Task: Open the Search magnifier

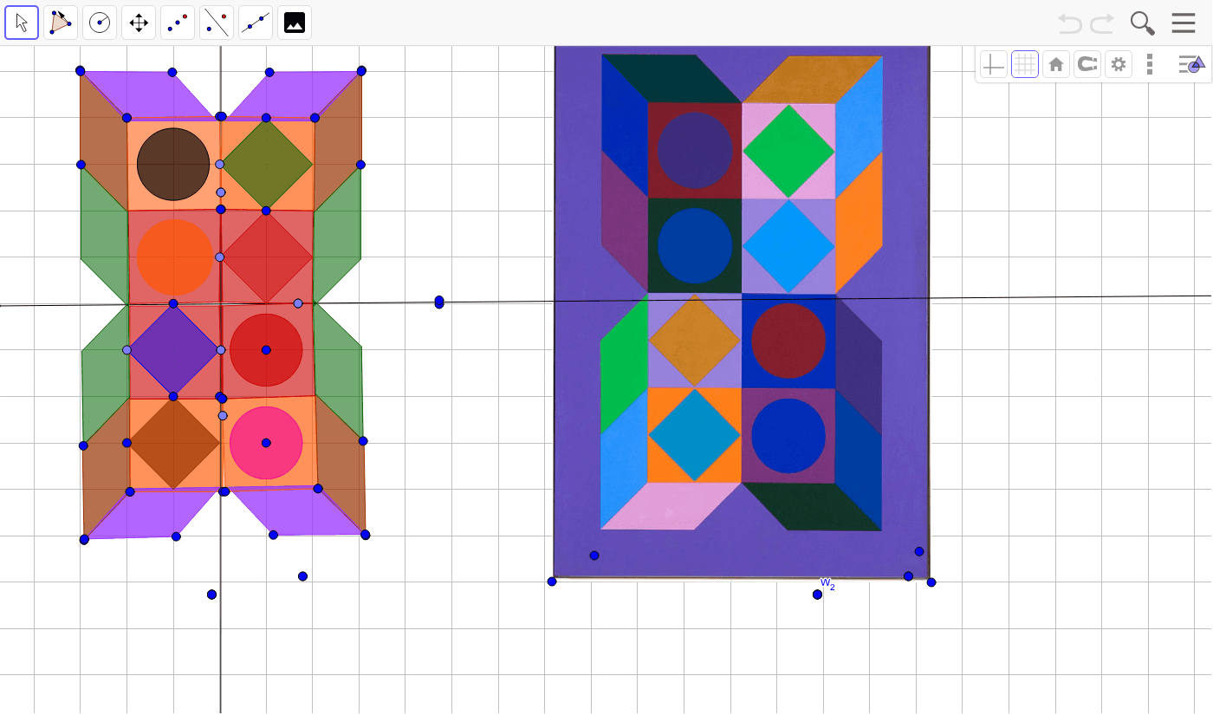Action: [1143, 23]
